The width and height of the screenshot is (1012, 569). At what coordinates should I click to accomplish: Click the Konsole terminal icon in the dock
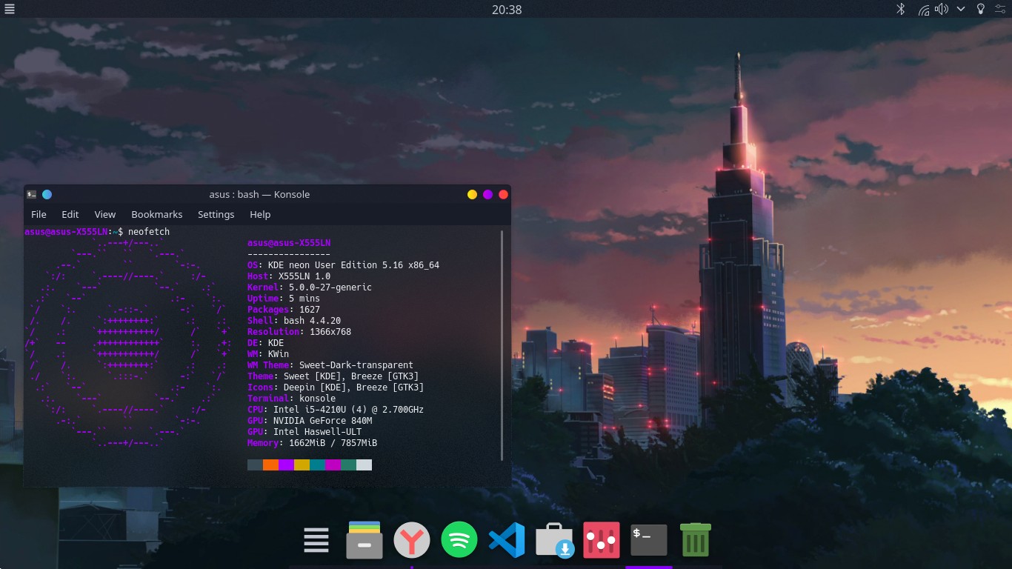pos(649,540)
